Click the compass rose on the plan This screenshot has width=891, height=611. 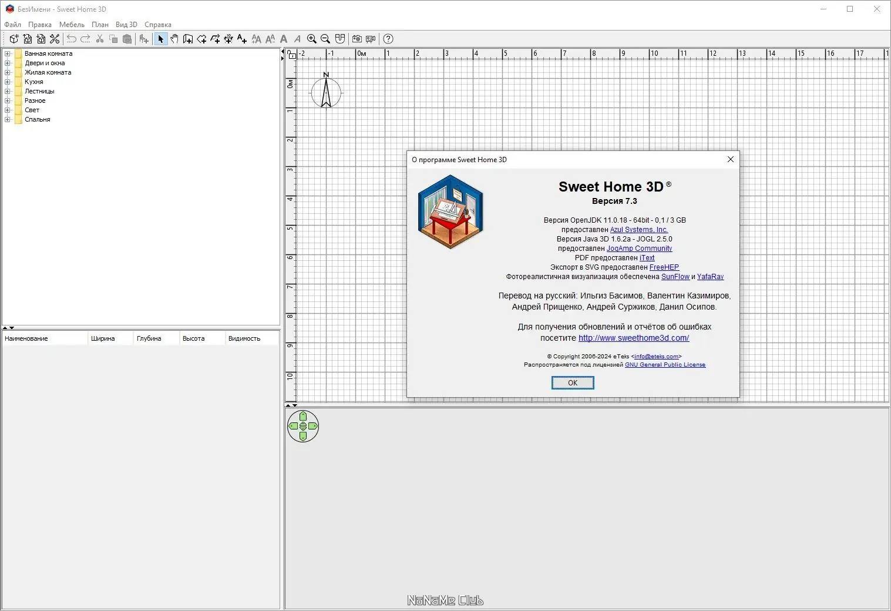326,92
